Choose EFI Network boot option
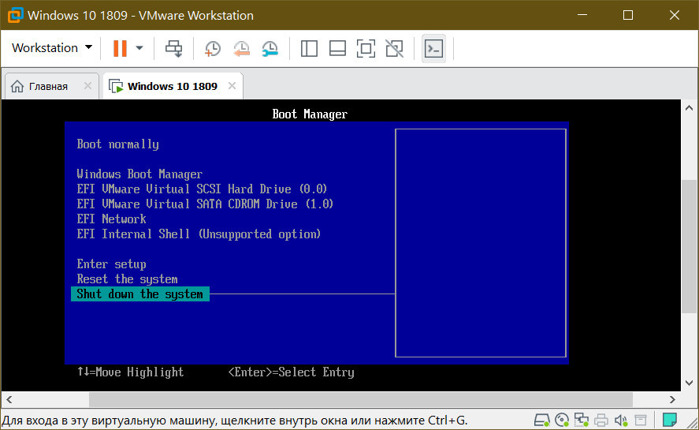The height and width of the screenshot is (430, 699). point(111,219)
